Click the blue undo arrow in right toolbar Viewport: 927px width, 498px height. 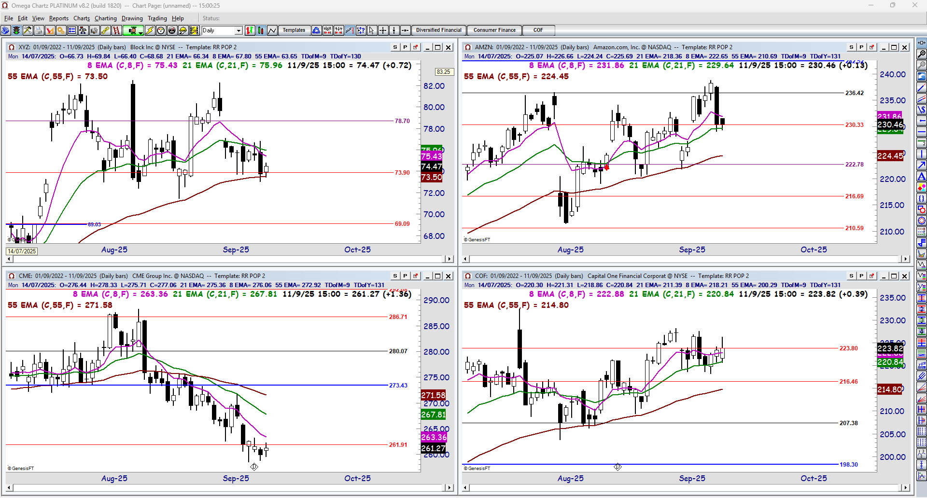pos(921,76)
